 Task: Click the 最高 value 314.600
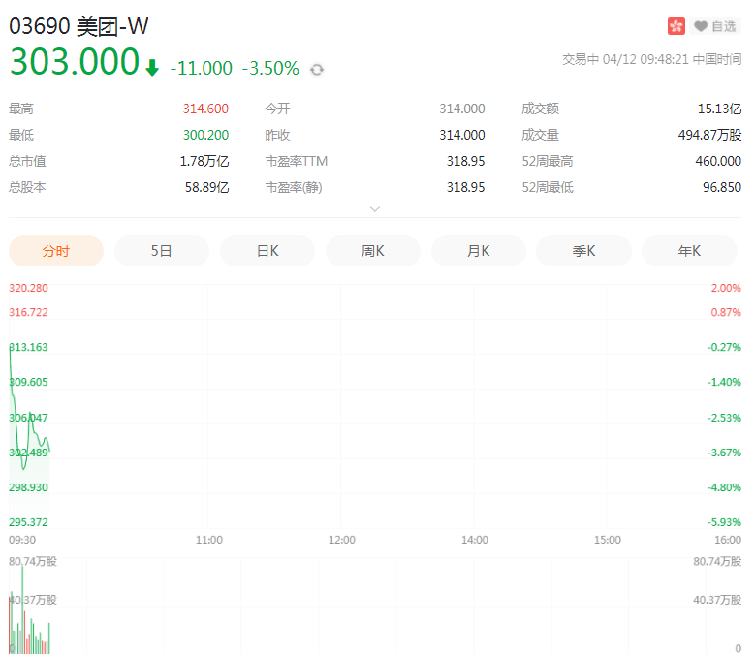[205, 109]
